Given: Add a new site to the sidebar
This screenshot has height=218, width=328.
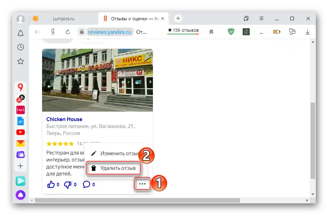Looking at the screenshot, I should click(x=21, y=166).
